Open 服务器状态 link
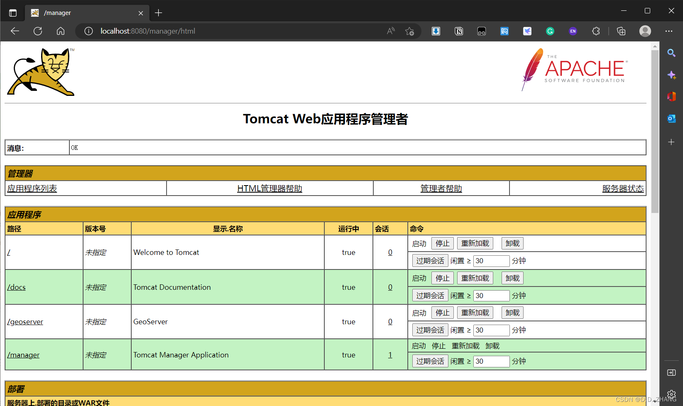The height and width of the screenshot is (406, 683). (623, 188)
